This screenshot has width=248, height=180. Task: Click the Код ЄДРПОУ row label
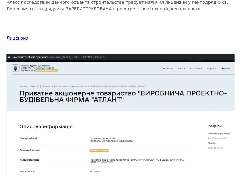[x=27, y=172]
